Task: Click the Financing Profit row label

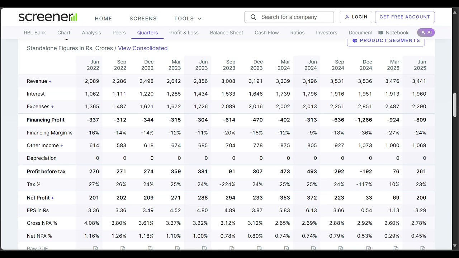Action: click(46, 120)
